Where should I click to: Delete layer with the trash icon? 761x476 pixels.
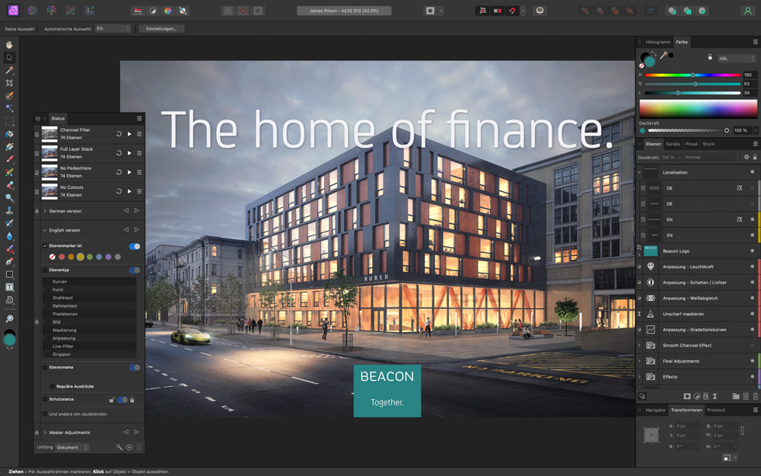pos(755,396)
